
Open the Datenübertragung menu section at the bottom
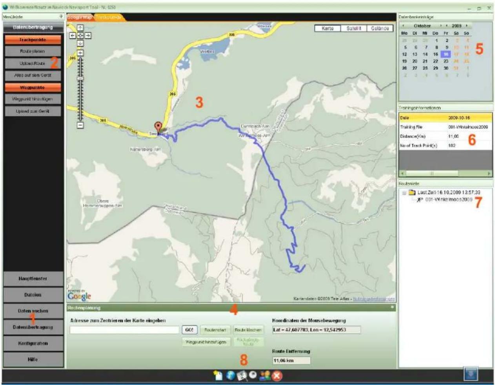(33, 327)
